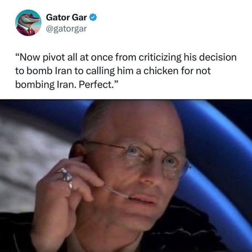Click the alligator's red tie in avatar

click(30, 32)
